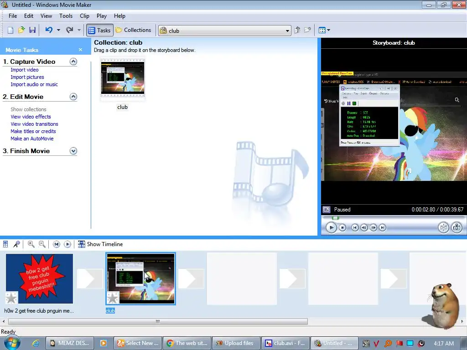The height and width of the screenshot is (350, 467).
Task: Open the Play menu
Action: pos(102,16)
